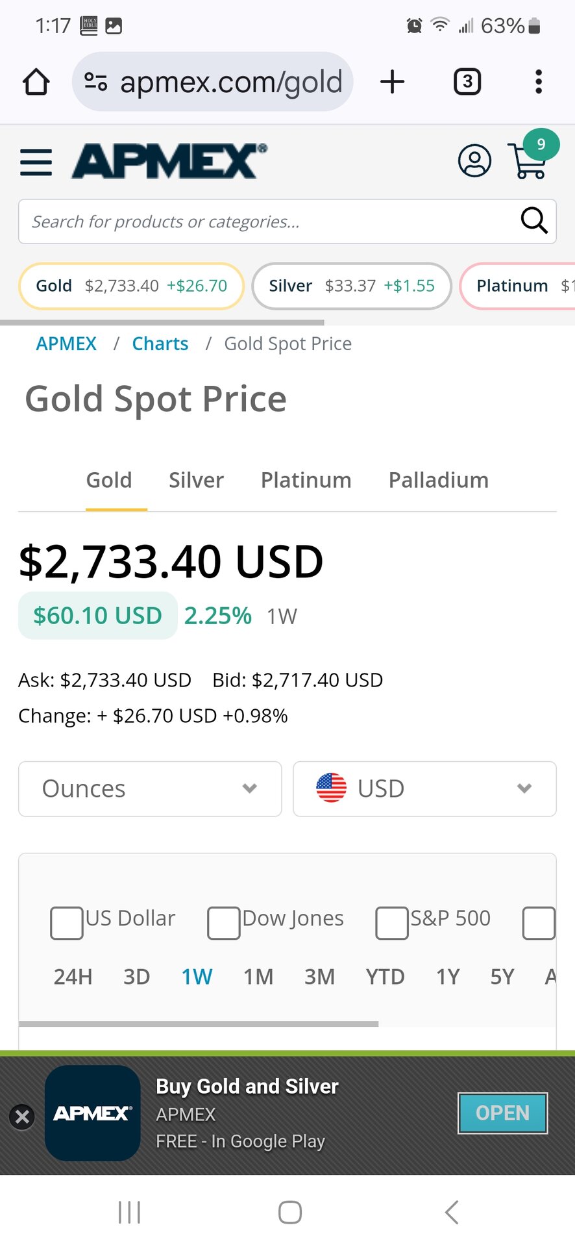The image size is (575, 1247).
Task: Tap the search magnifier icon
Action: pos(534,221)
